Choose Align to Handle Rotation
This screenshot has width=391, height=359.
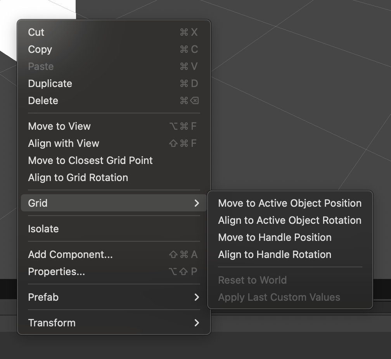[290, 254]
